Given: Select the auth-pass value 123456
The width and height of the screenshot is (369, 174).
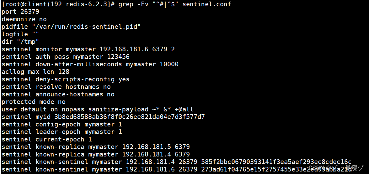Looking at the screenshot, I should click(x=118, y=57).
